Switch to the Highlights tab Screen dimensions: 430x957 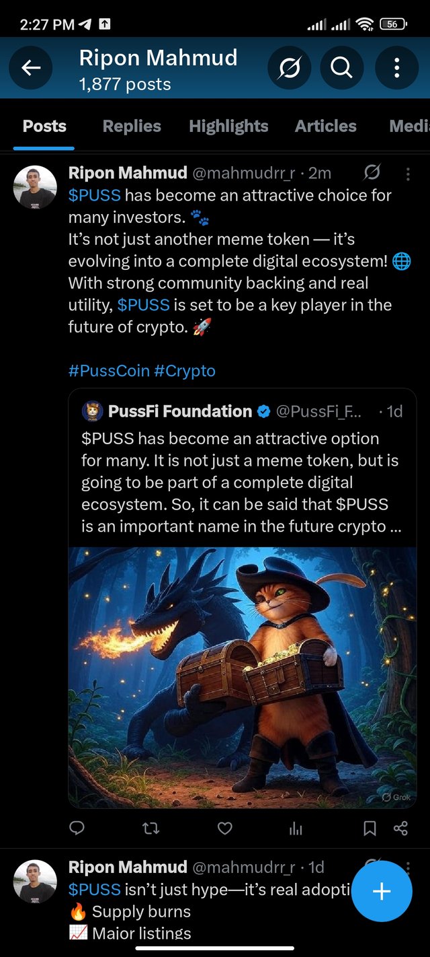click(228, 126)
